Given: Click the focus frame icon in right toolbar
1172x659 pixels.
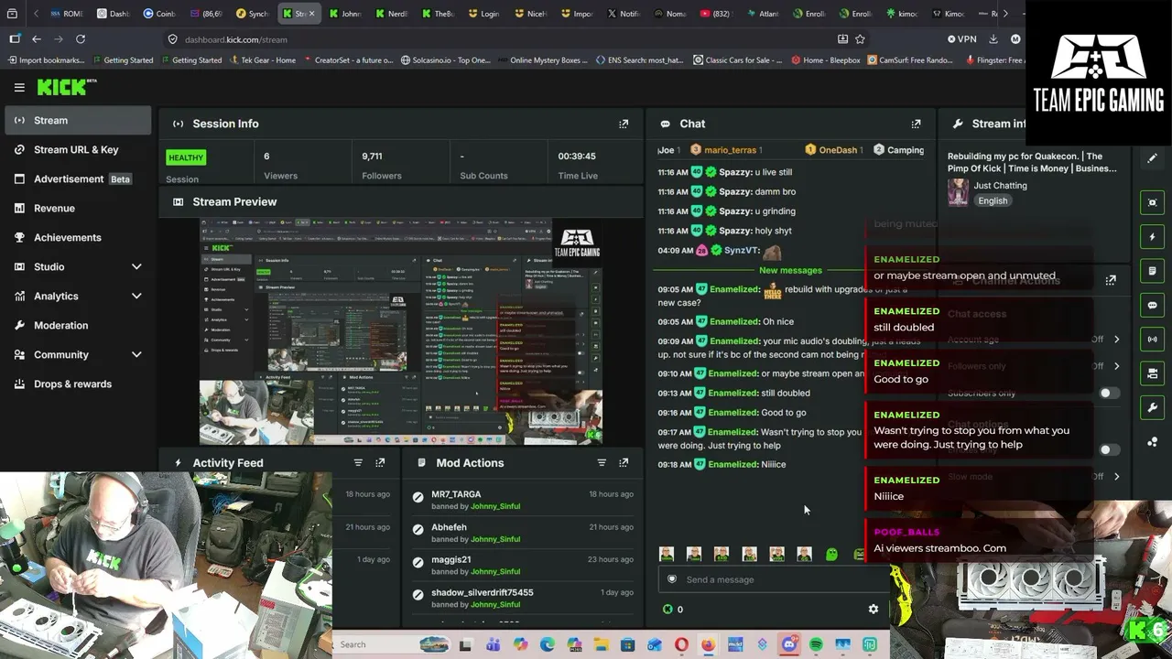Looking at the screenshot, I should [x=1152, y=202].
